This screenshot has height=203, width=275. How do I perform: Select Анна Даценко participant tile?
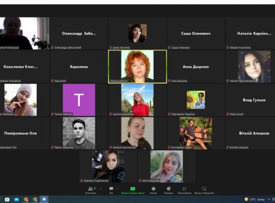pos(196,67)
